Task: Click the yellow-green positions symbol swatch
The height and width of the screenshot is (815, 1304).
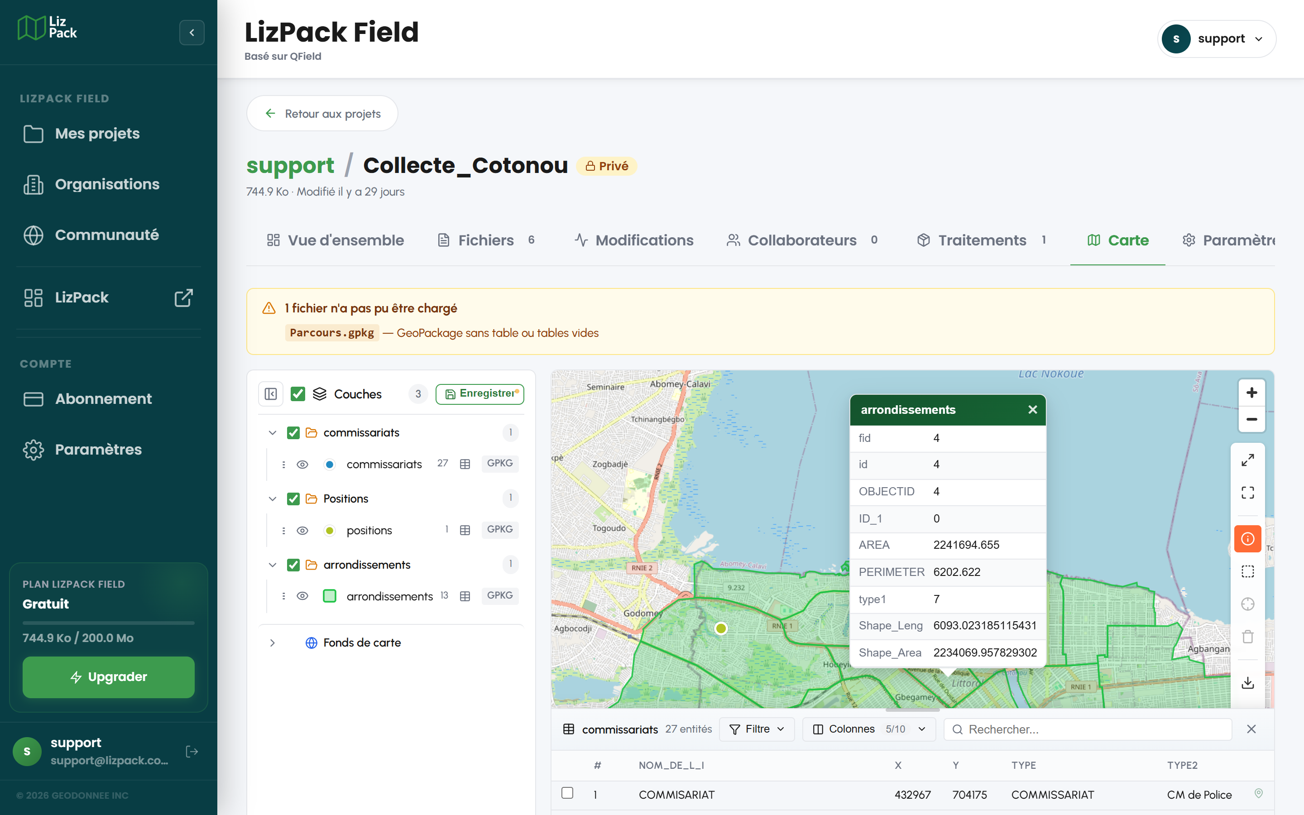Action: 329,530
